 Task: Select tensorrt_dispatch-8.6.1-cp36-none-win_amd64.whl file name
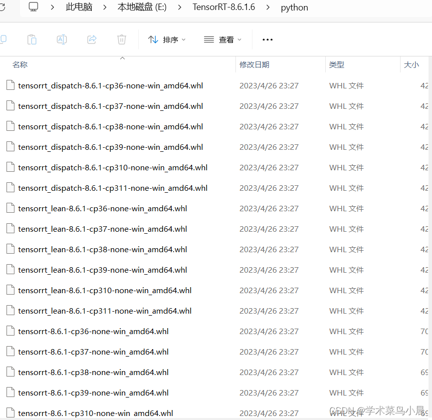click(x=110, y=86)
